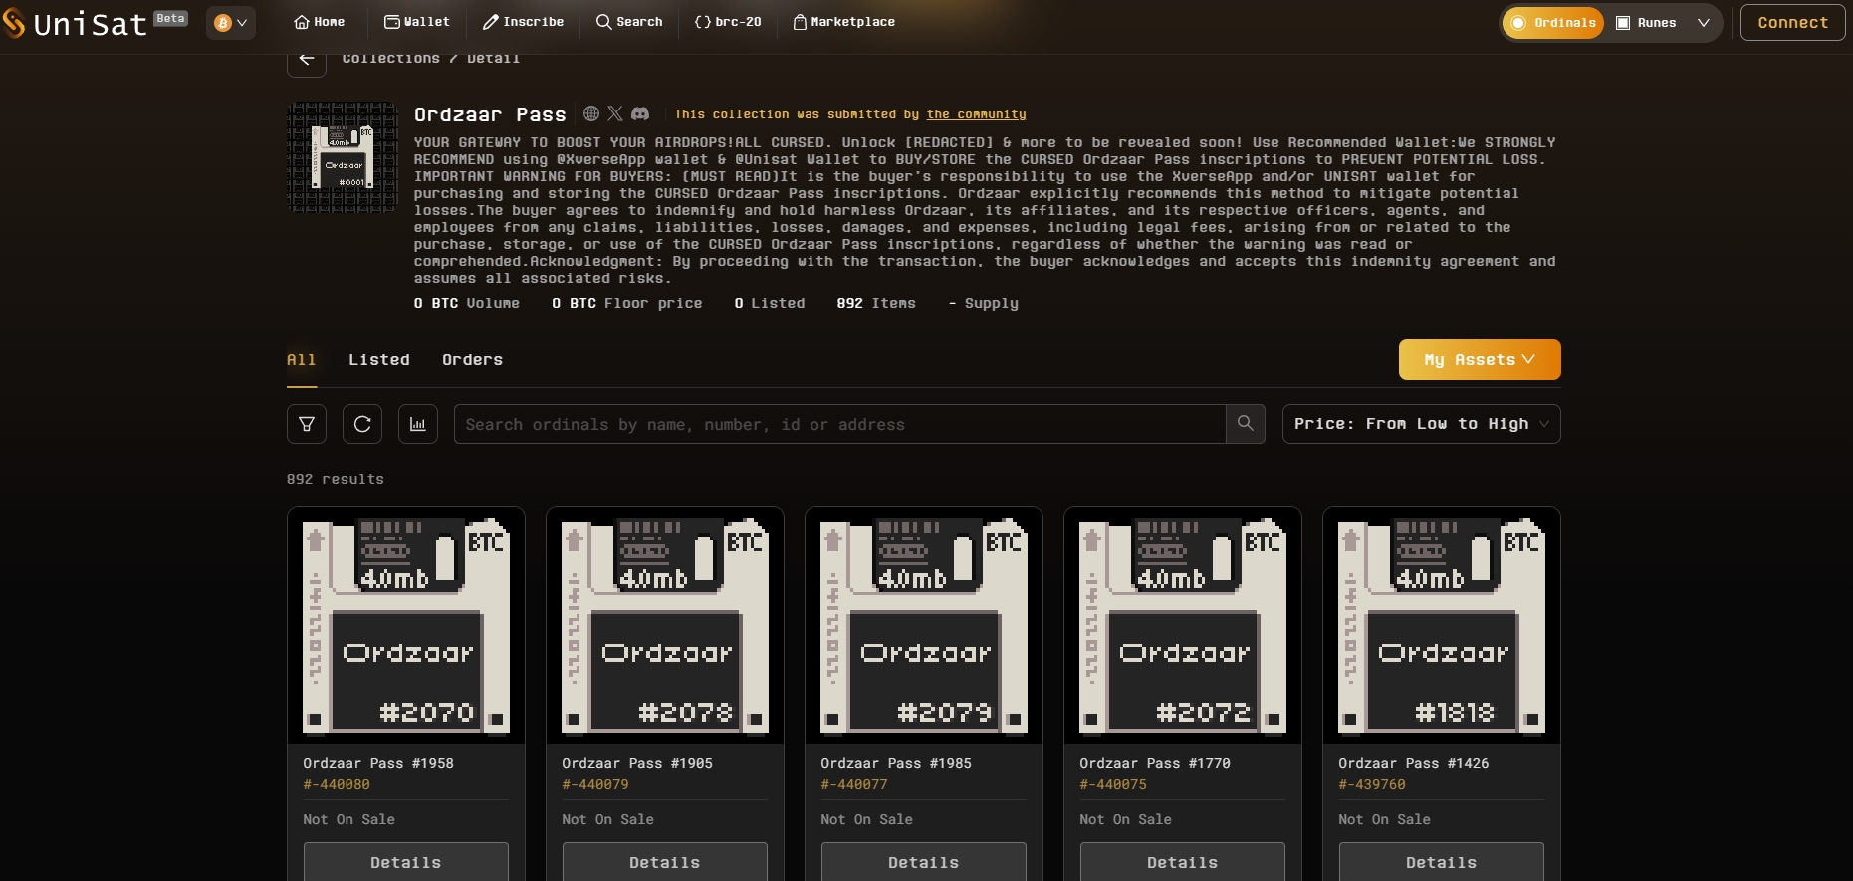Image resolution: width=1853 pixels, height=881 pixels.
Task: Open the Ordzaar #1818 card image
Action: point(1442,625)
